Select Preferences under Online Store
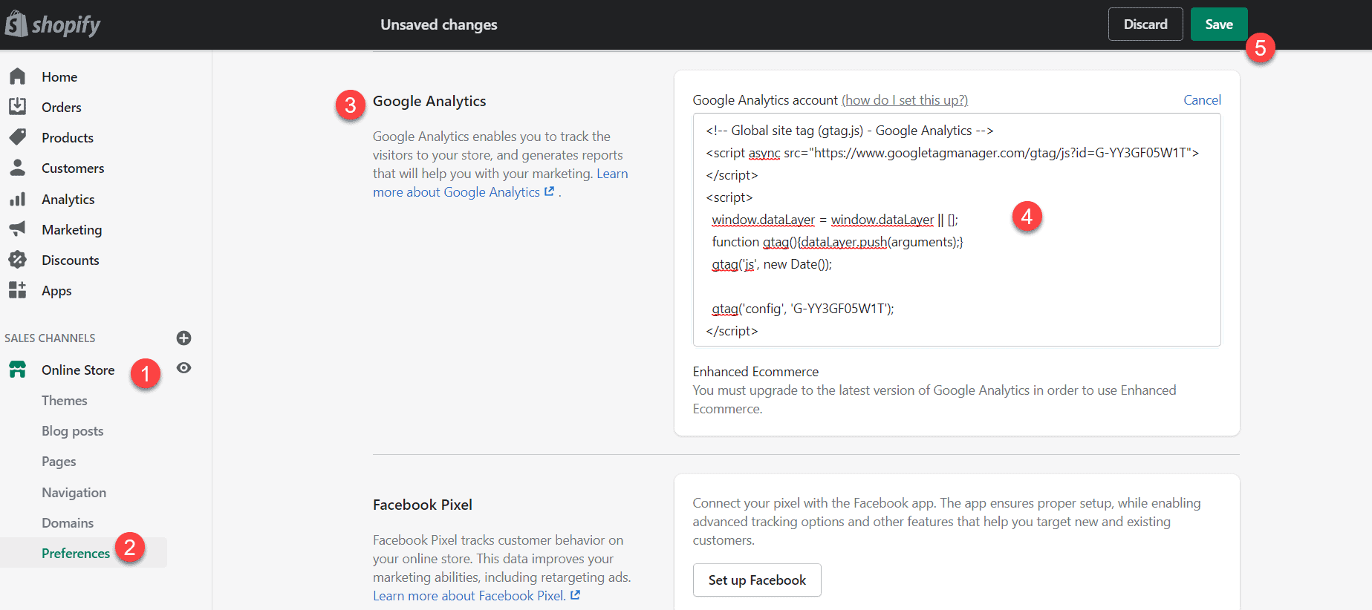The width and height of the screenshot is (1372, 610). [x=76, y=553]
